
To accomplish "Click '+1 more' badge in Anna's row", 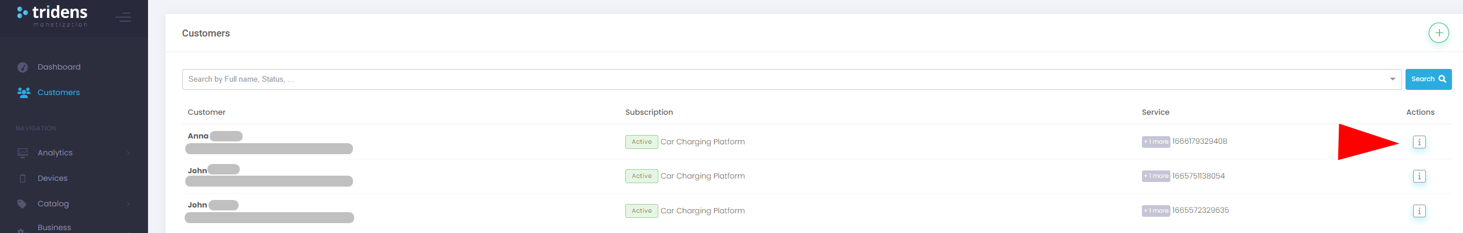I will pos(1155,142).
